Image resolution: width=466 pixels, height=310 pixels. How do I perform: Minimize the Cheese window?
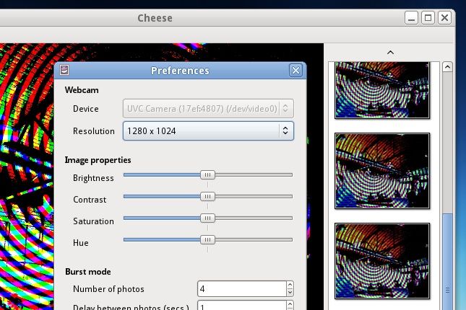tap(411, 18)
